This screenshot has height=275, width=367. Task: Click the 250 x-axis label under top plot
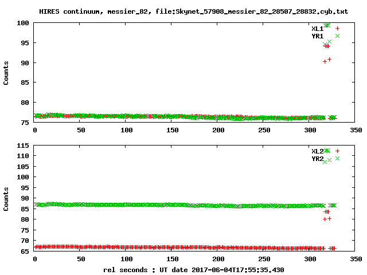(264, 130)
